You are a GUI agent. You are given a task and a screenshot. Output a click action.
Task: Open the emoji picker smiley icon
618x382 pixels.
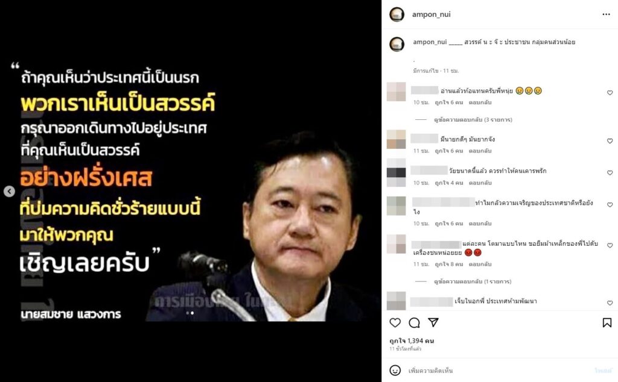(395, 370)
